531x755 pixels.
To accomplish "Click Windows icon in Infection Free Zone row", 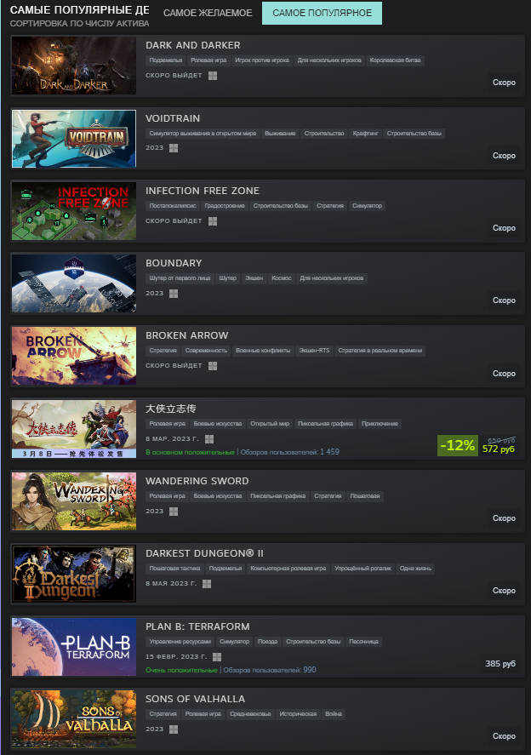I will [213, 221].
